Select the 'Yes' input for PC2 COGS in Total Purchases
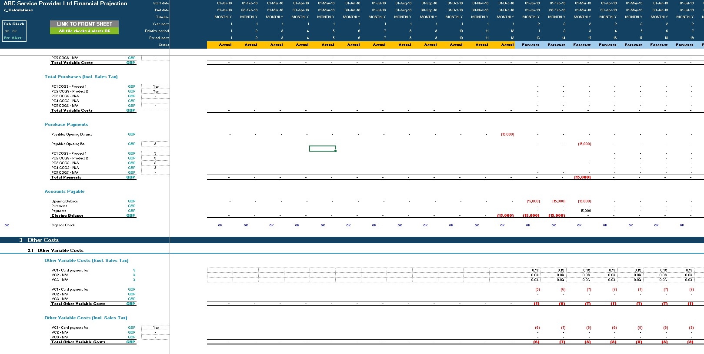Image resolution: width=704 pixels, height=354 pixels. pyautogui.click(x=155, y=91)
